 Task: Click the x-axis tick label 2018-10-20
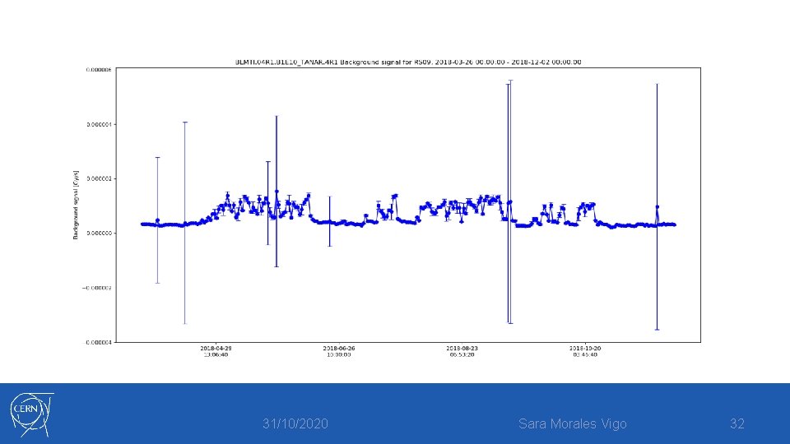click(585, 351)
